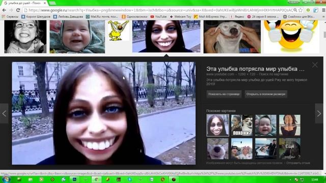The image size is (326, 183).
Task: Show hidden tray icons arrow
Action: pos(290,179)
